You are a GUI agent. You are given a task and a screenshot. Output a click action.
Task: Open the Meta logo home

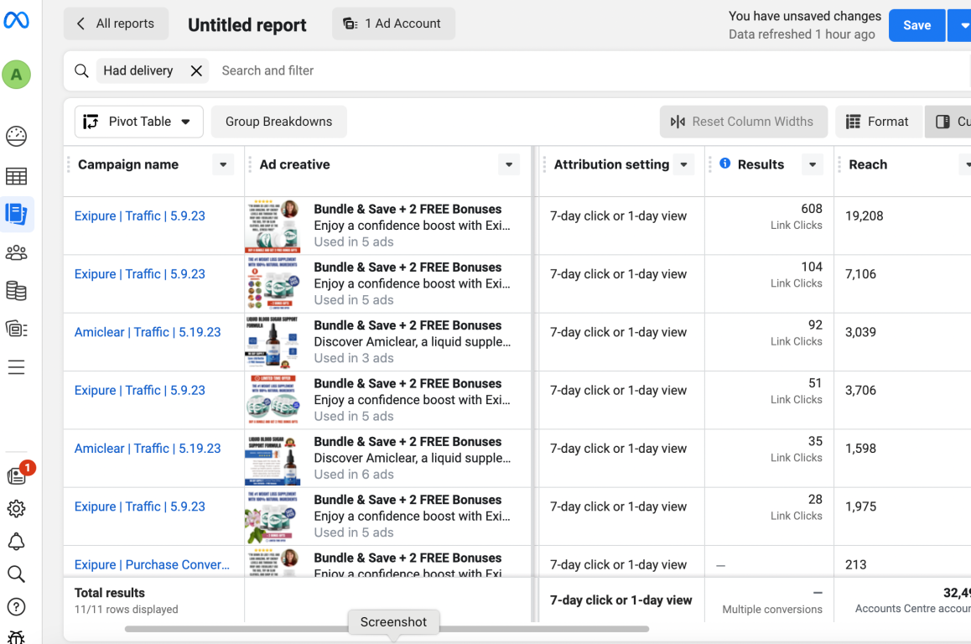[16, 20]
